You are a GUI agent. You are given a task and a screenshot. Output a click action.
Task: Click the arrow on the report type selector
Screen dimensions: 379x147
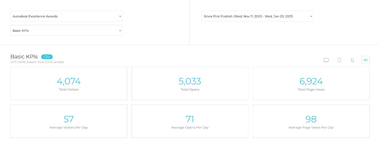point(120,31)
